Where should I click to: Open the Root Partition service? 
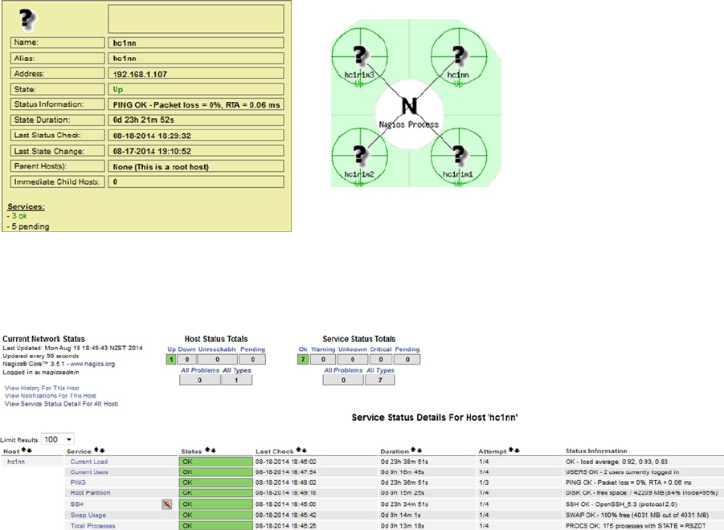point(91,493)
